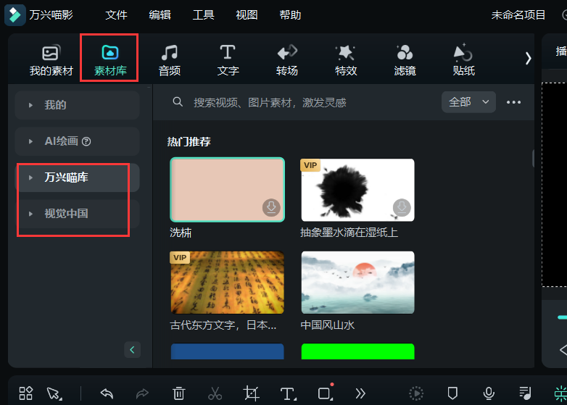Open the 视图 menu
Screen dimensions: 567x405
coord(247,14)
